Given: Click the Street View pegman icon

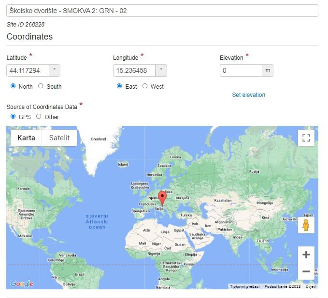Looking at the screenshot, I should [x=306, y=225].
